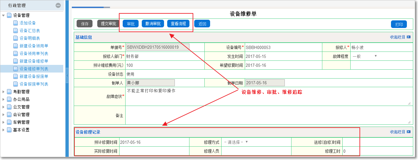Click the 考勤管理 module icon

(9, 92)
